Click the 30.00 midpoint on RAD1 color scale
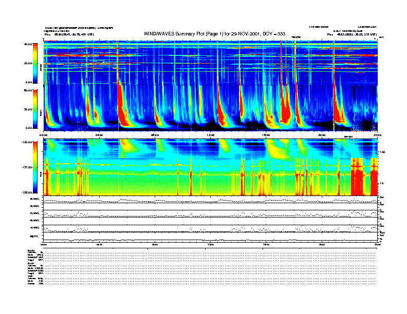The height and width of the screenshot is (314, 407). click(28, 109)
